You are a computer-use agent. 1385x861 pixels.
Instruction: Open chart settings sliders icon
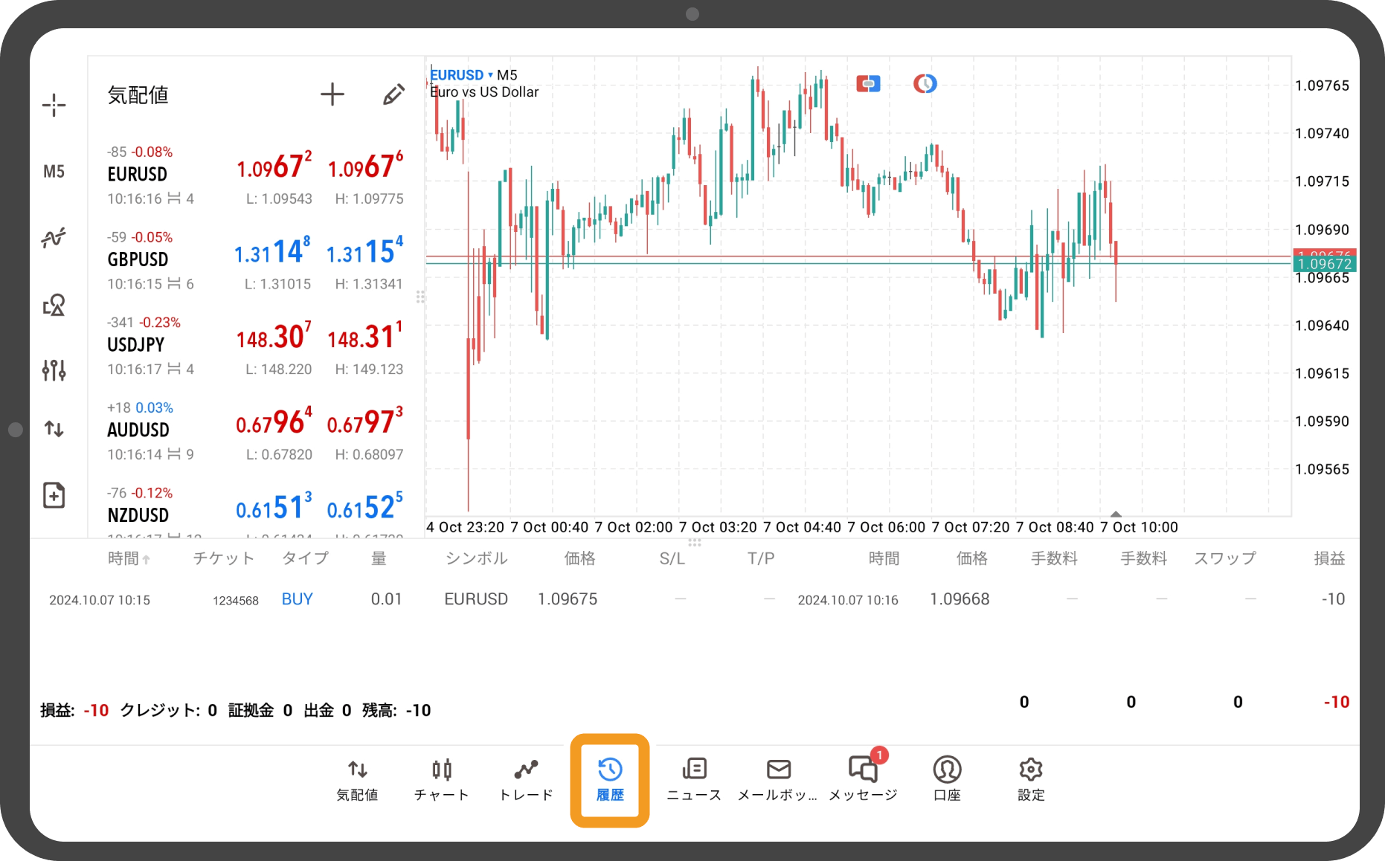(x=54, y=370)
